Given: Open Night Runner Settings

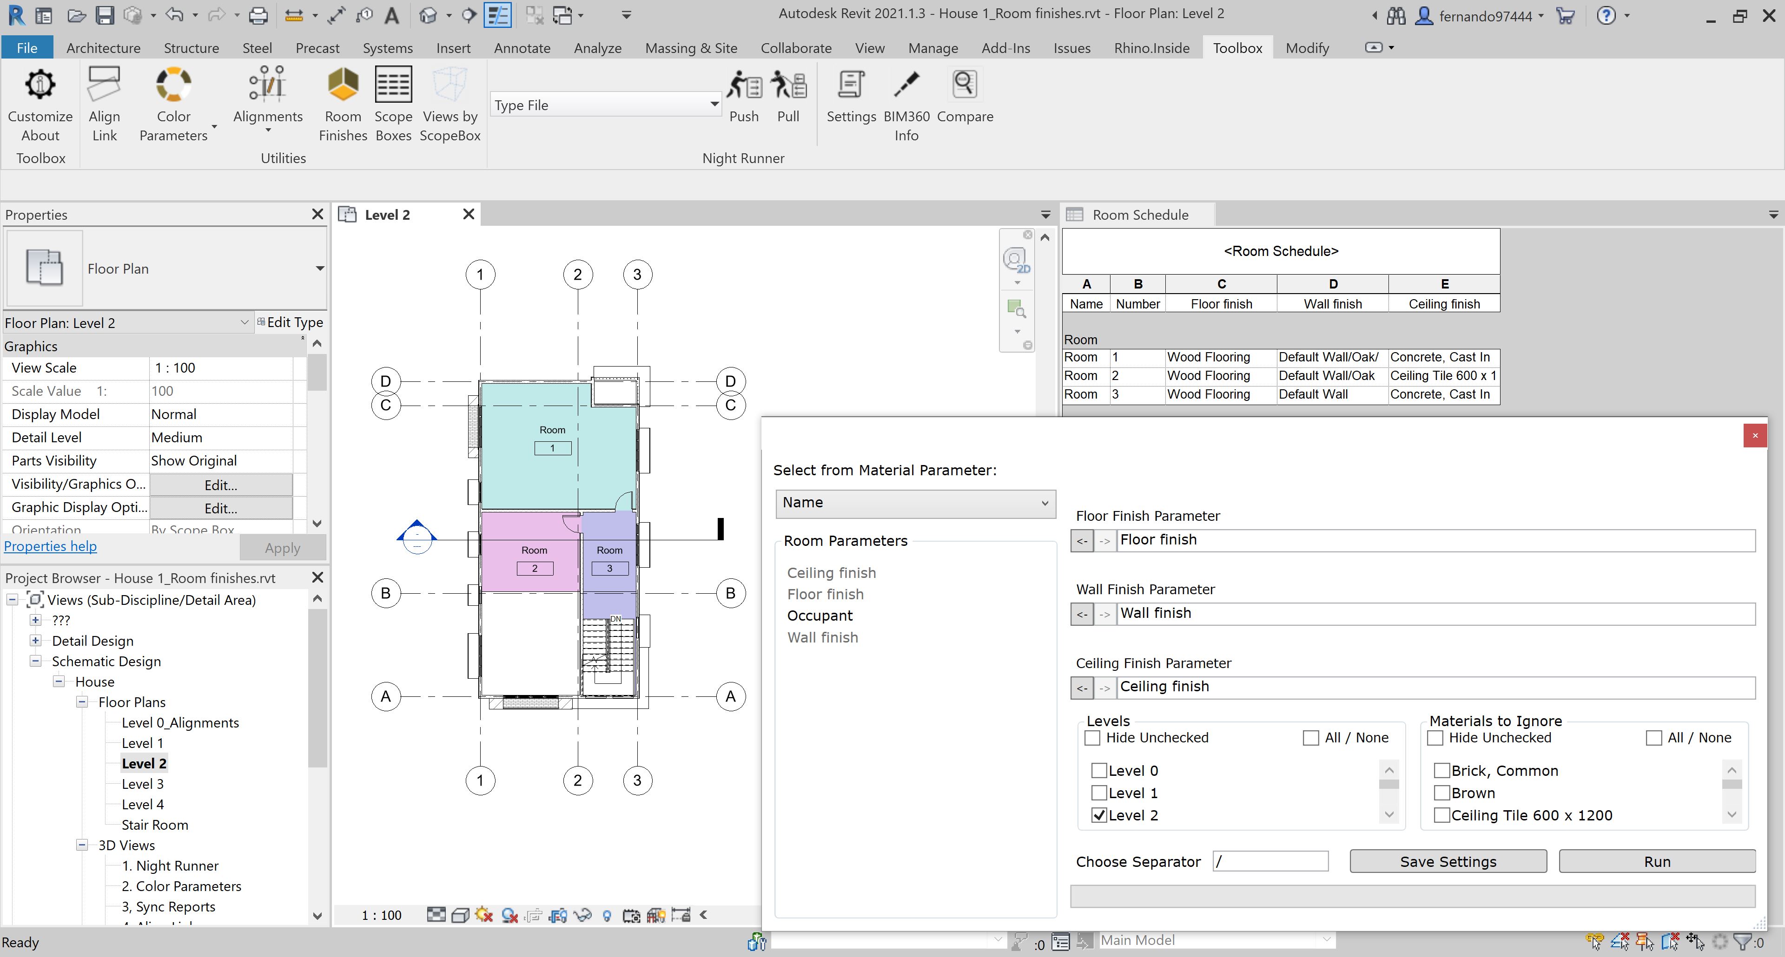Looking at the screenshot, I should click(851, 96).
